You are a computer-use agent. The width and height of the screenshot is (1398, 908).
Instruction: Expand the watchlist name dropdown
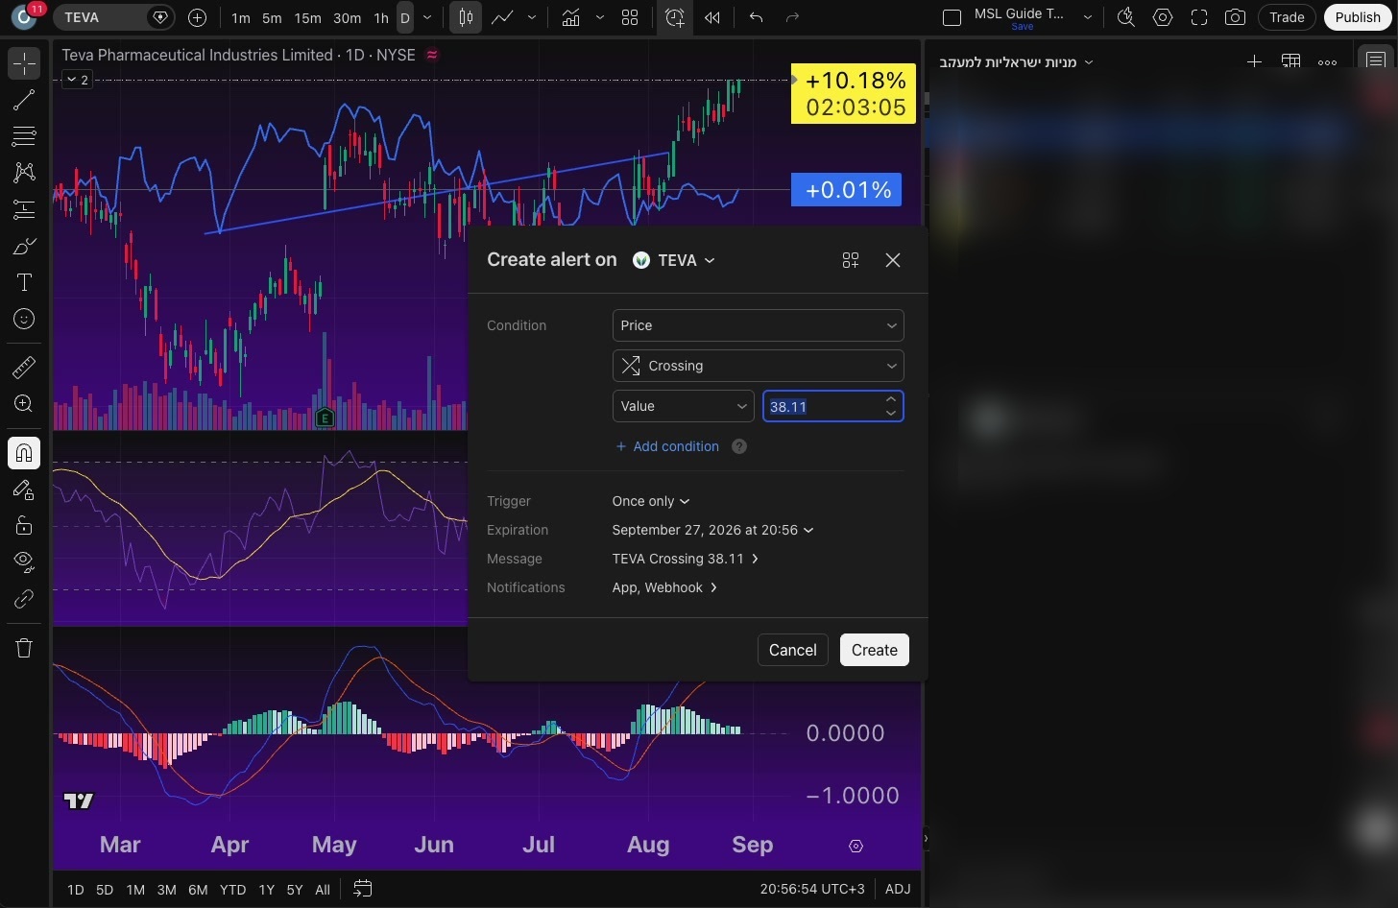click(x=1016, y=61)
